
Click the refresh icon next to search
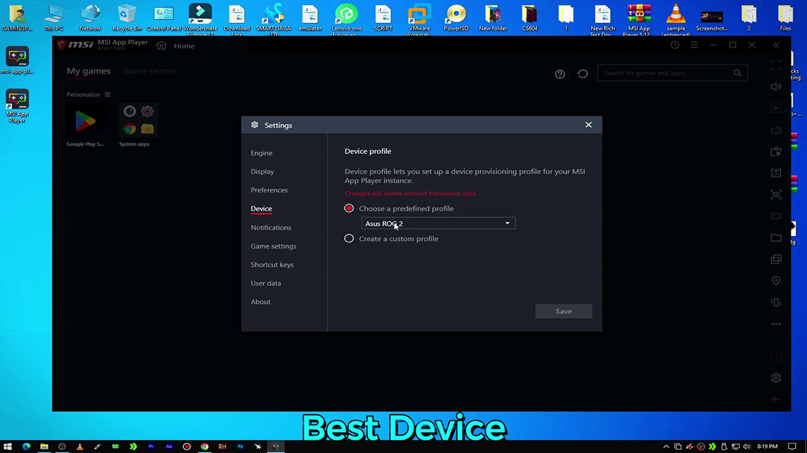point(583,74)
